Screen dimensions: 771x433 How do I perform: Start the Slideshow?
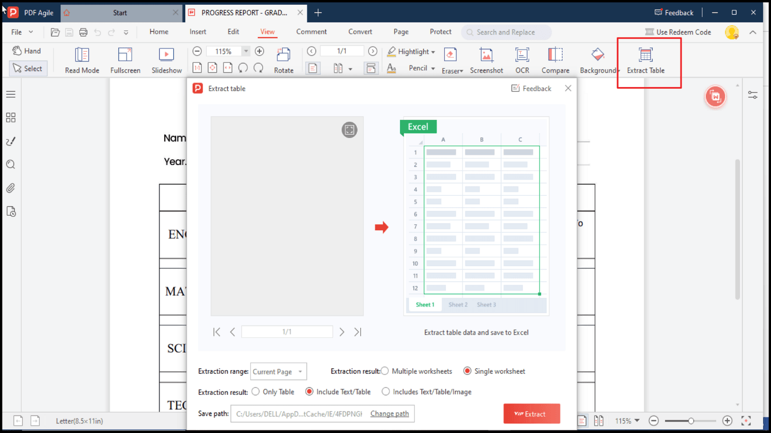166,60
